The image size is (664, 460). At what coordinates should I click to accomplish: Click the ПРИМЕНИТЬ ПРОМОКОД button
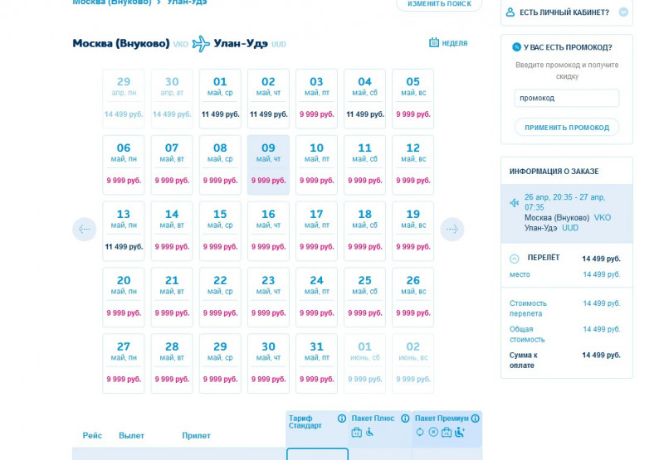567,128
